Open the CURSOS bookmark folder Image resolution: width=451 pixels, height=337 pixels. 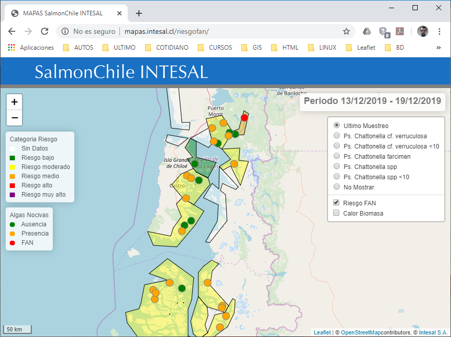point(215,48)
